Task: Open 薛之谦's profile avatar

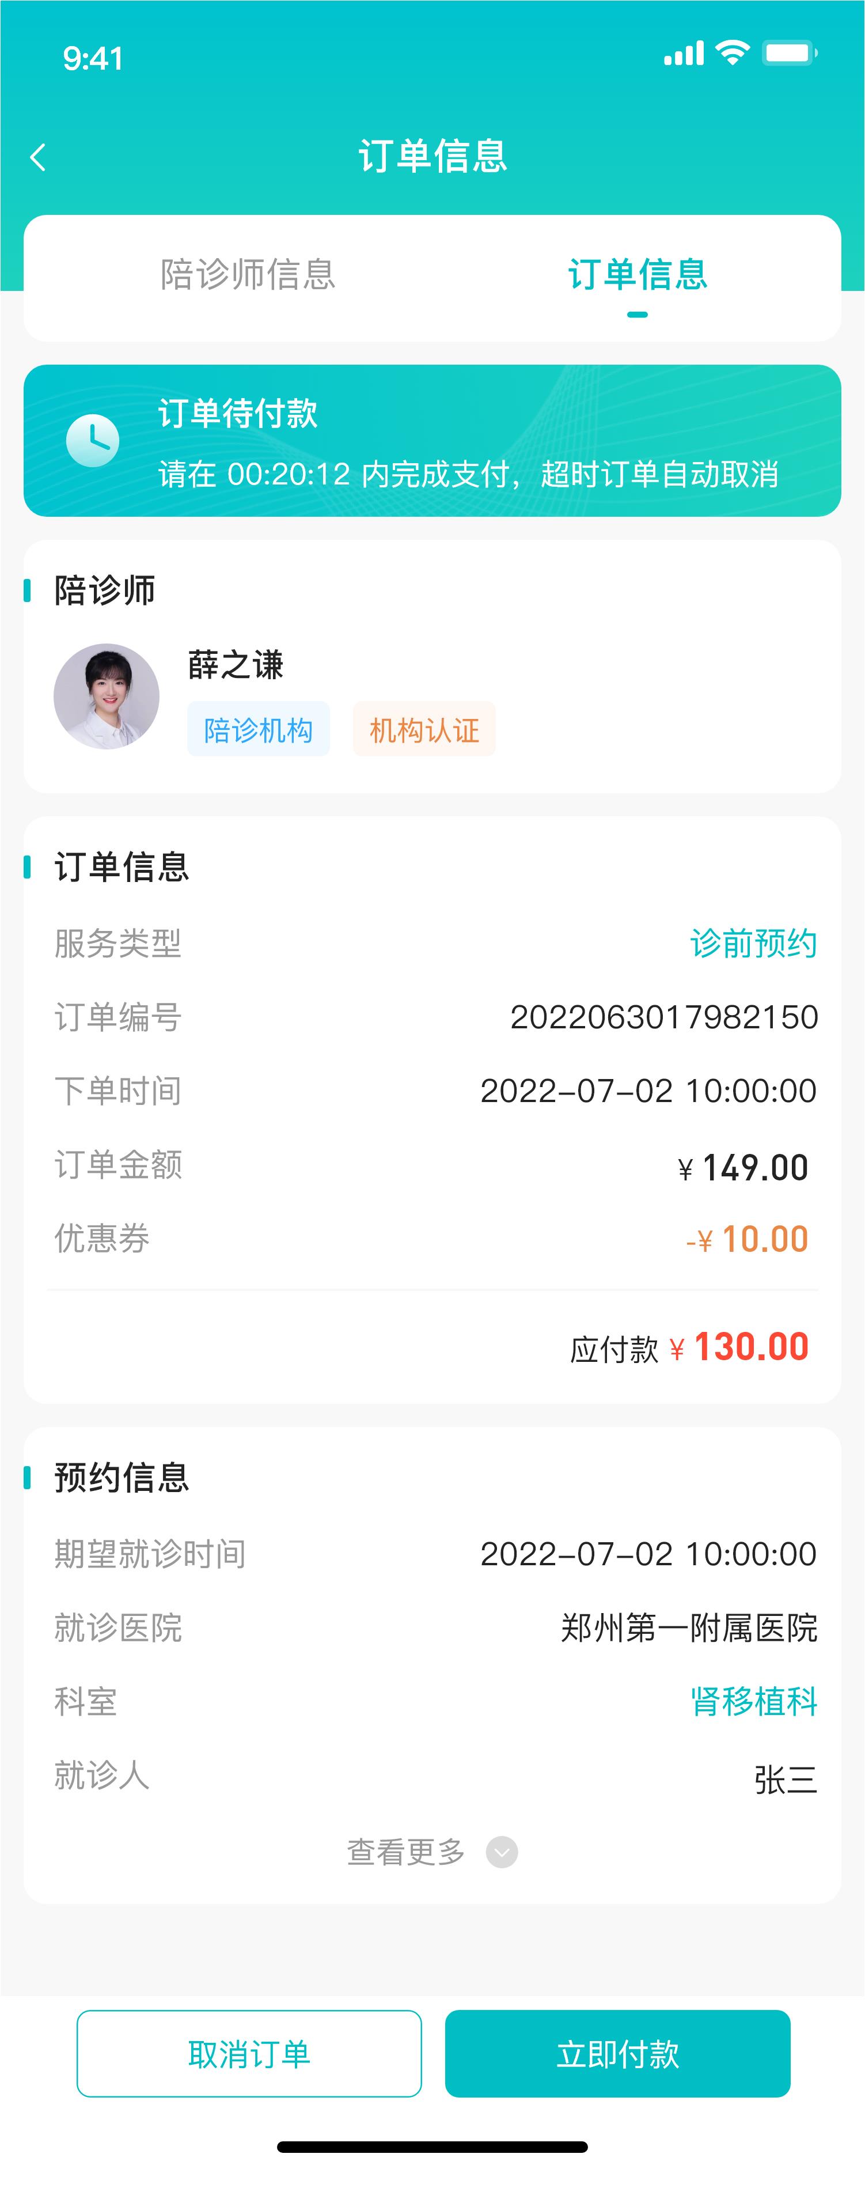Action: tap(106, 696)
